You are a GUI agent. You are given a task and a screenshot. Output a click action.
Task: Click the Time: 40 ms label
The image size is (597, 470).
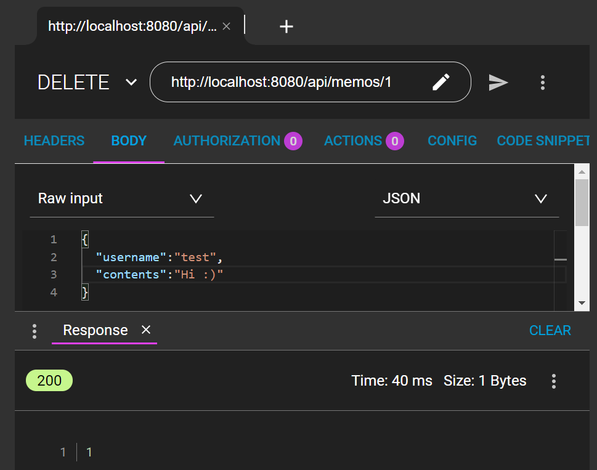pos(391,381)
